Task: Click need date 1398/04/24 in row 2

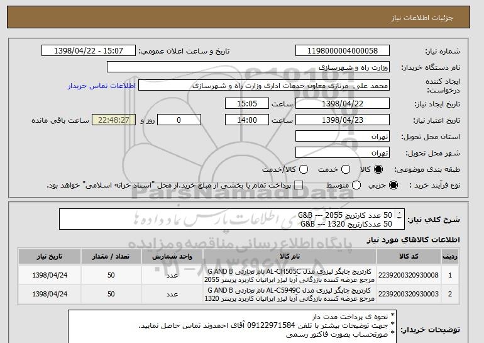Action: pos(50,294)
